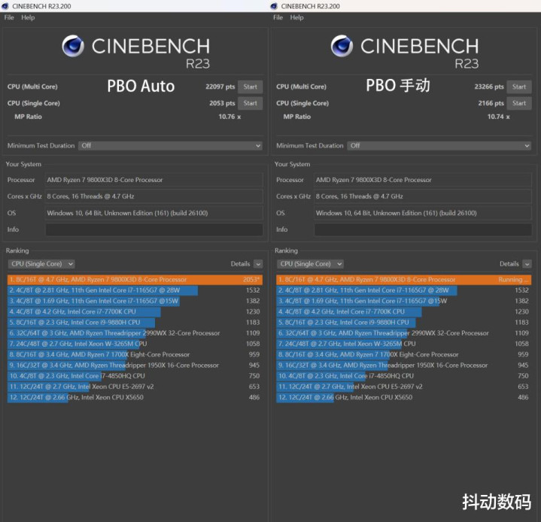This screenshot has width=541, height=522.
Task: Select i7-1165G7 @15W row in right window
Action: tap(403, 301)
